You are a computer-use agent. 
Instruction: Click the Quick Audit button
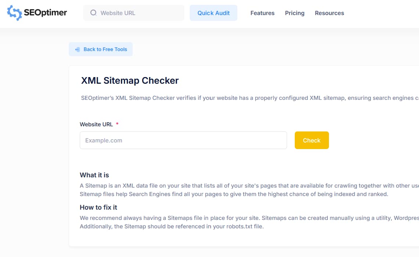click(x=214, y=13)
